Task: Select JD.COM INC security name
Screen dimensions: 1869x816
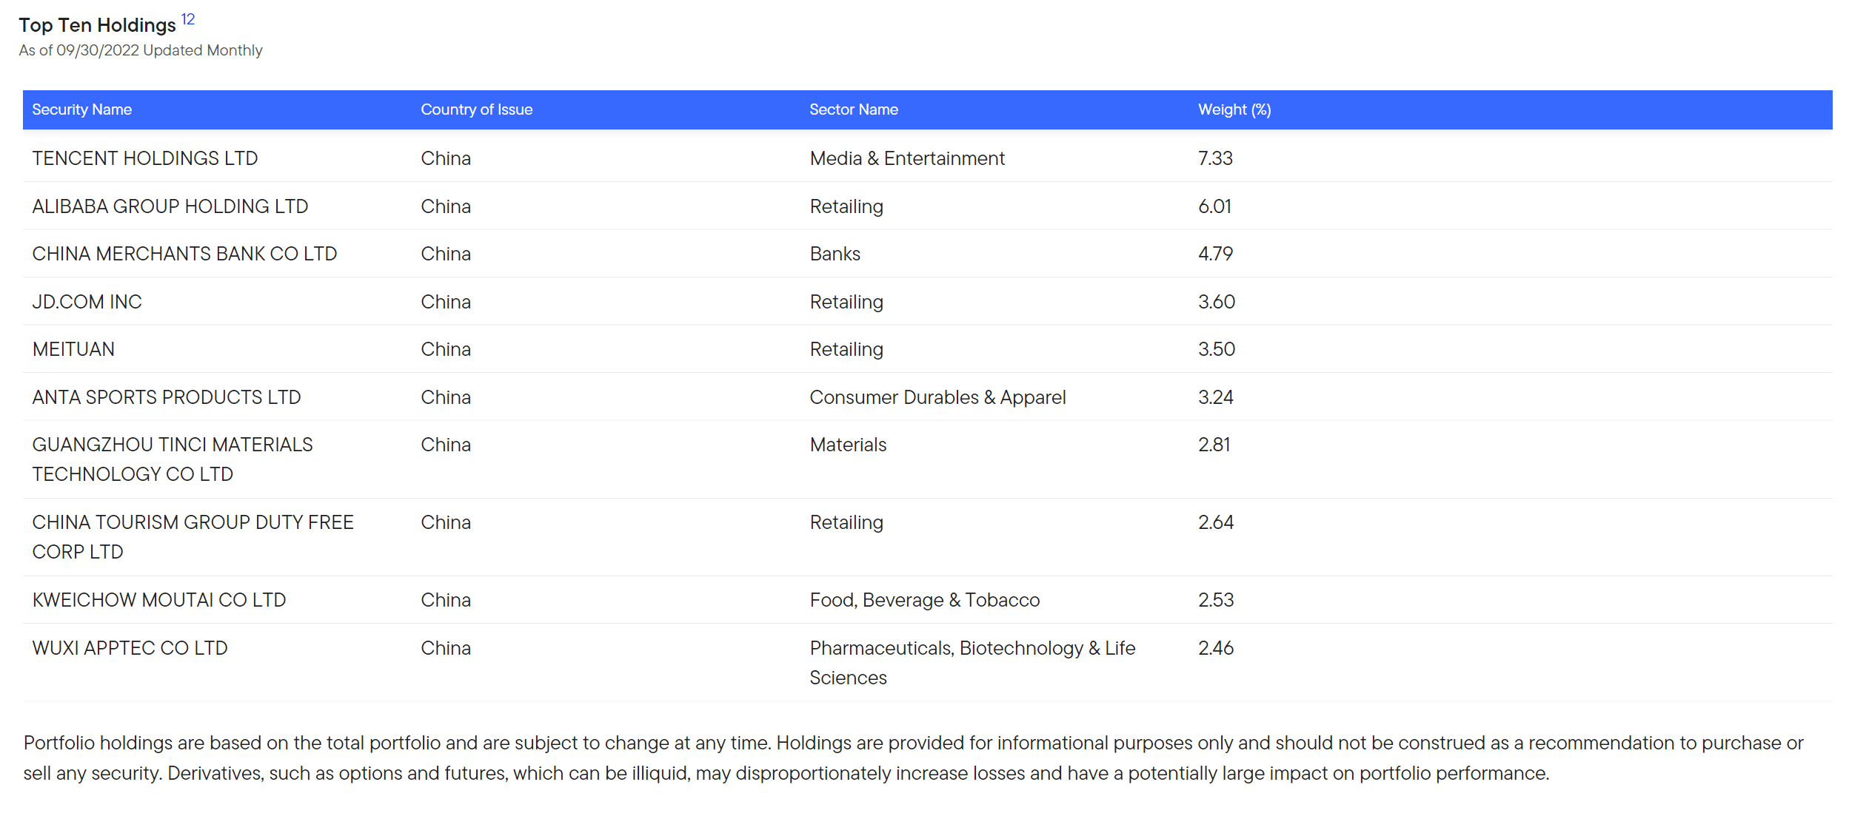Action: click(87, 302)
